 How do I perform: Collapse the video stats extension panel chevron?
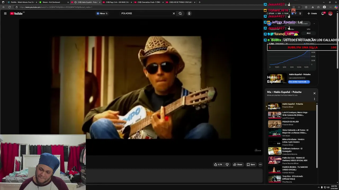[314, 23]
